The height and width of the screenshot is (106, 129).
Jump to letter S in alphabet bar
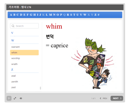(71, 15)
